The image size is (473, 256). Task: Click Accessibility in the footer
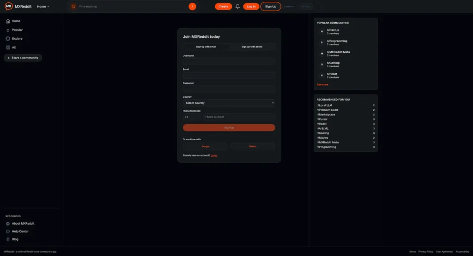(462, 252)
